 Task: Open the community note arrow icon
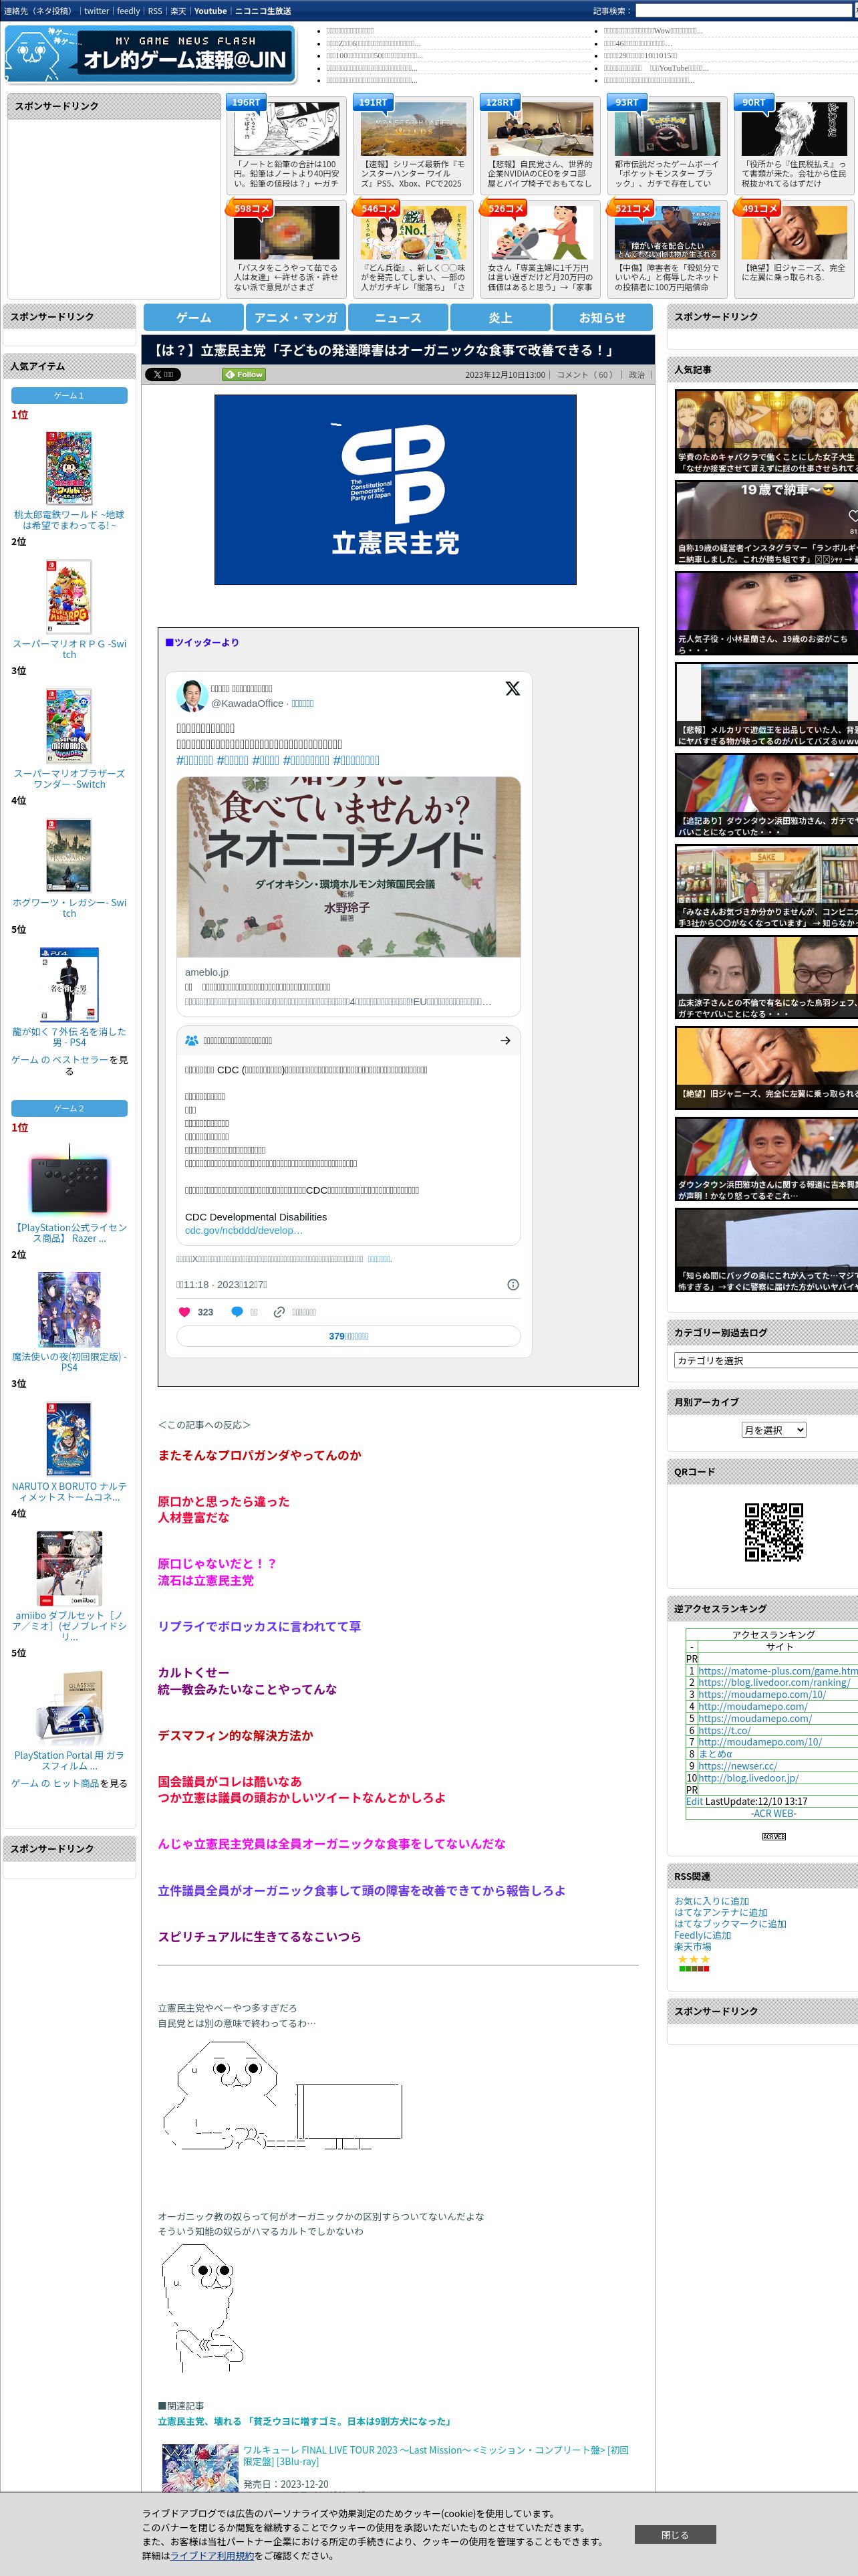[x=505, y=1040]
